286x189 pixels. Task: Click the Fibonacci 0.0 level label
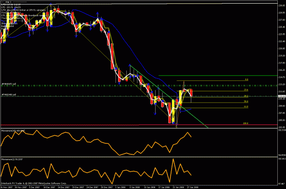coord(247,79)
